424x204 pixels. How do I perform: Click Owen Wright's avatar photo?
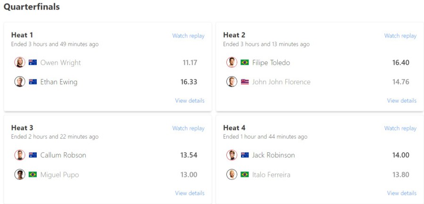click(19, 63)
